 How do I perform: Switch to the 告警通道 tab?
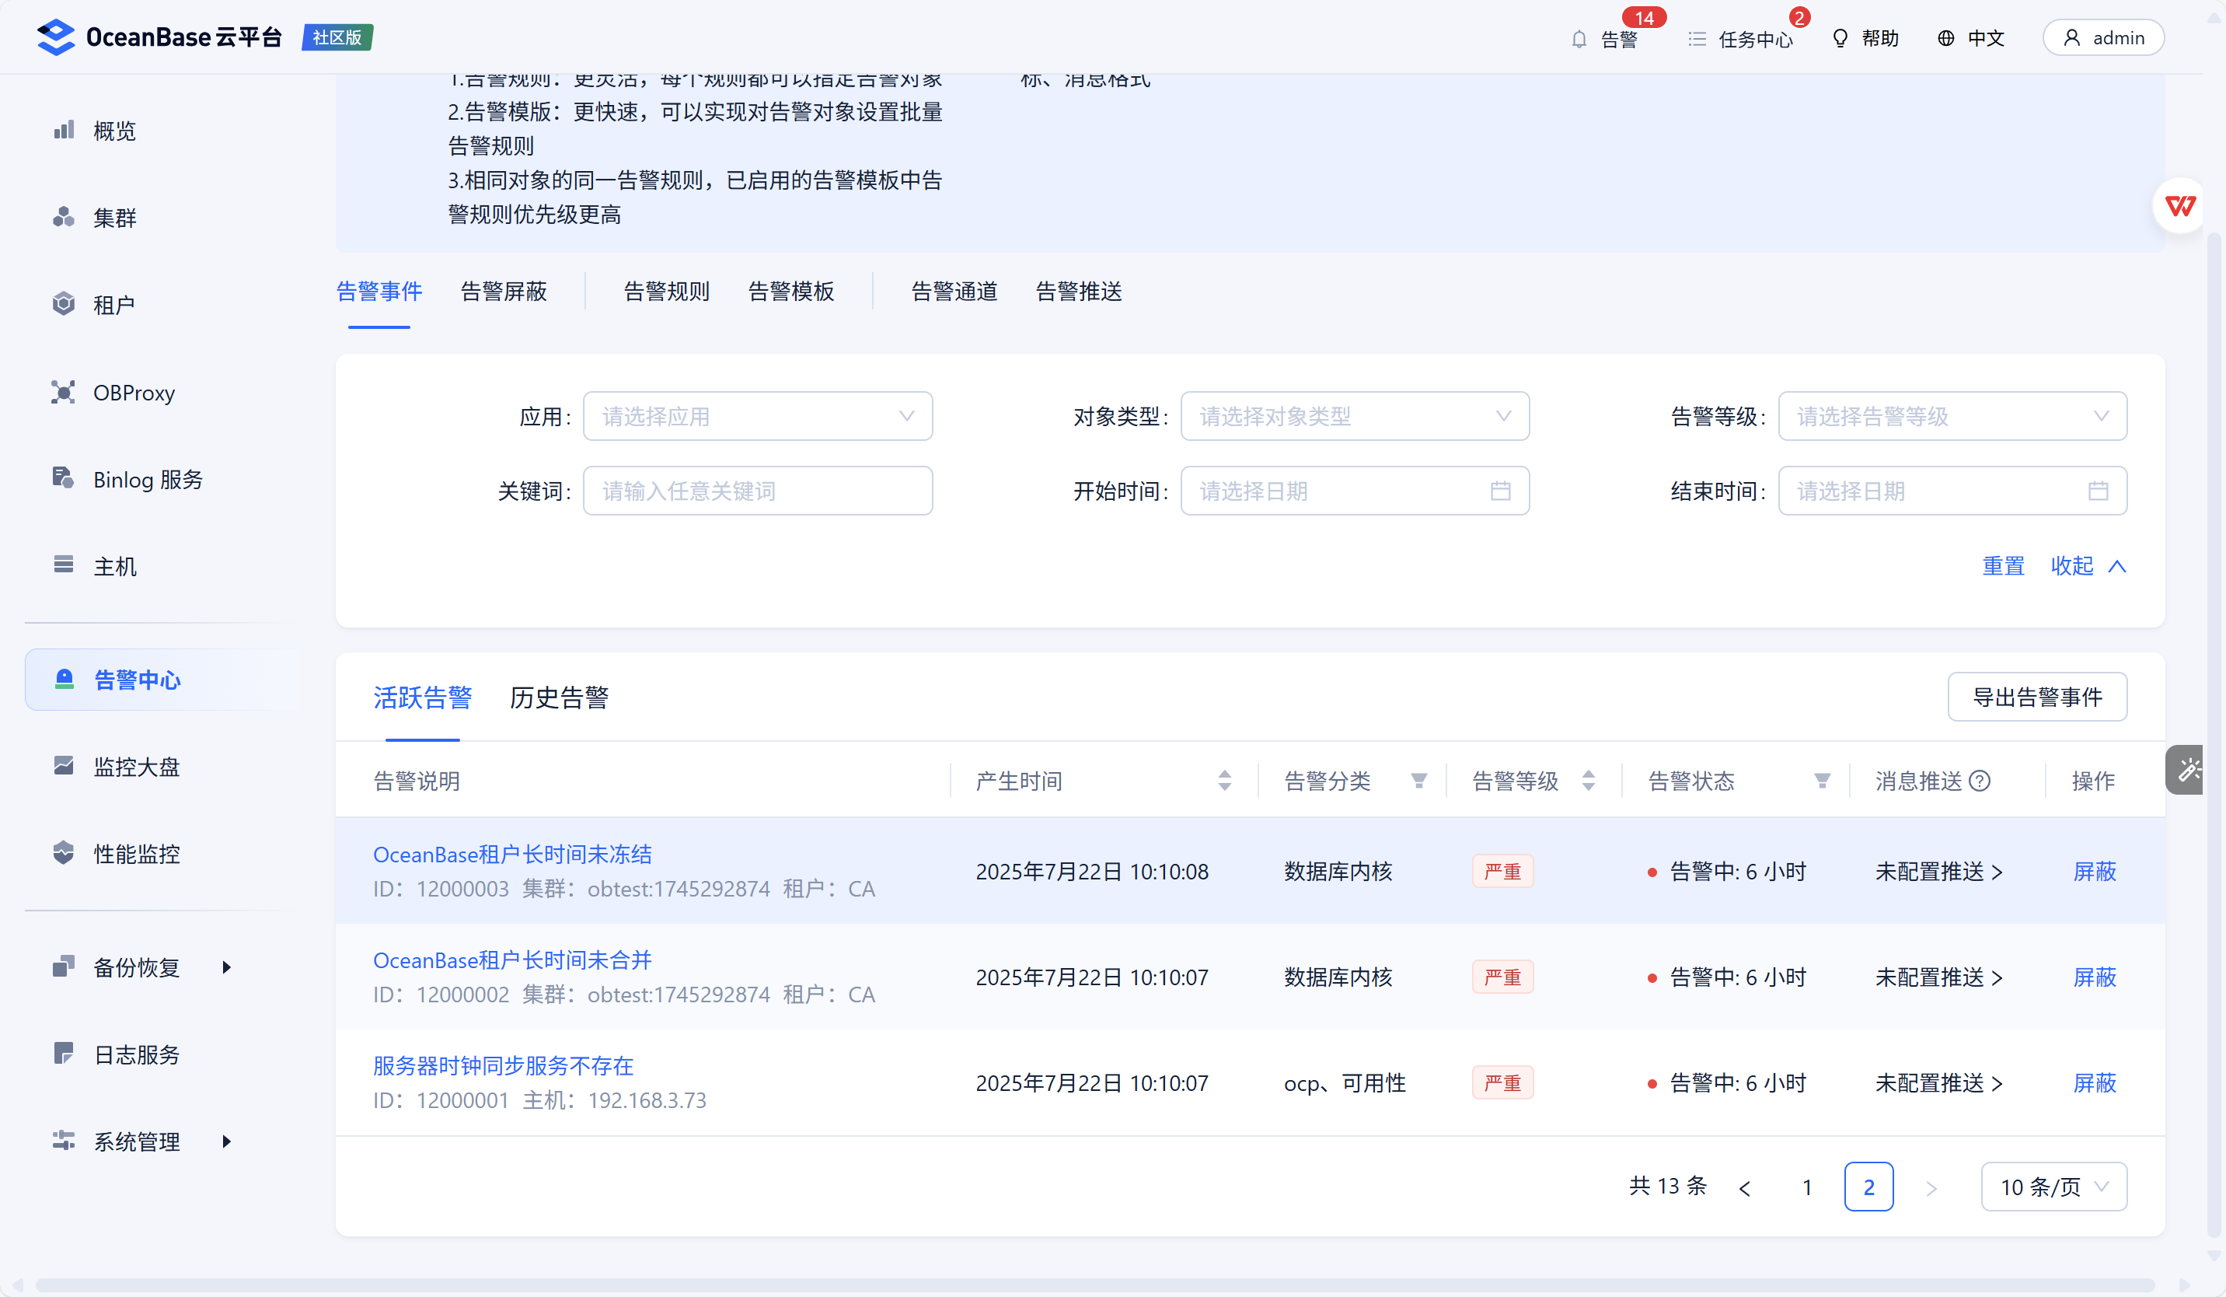(x=955, y=292)
